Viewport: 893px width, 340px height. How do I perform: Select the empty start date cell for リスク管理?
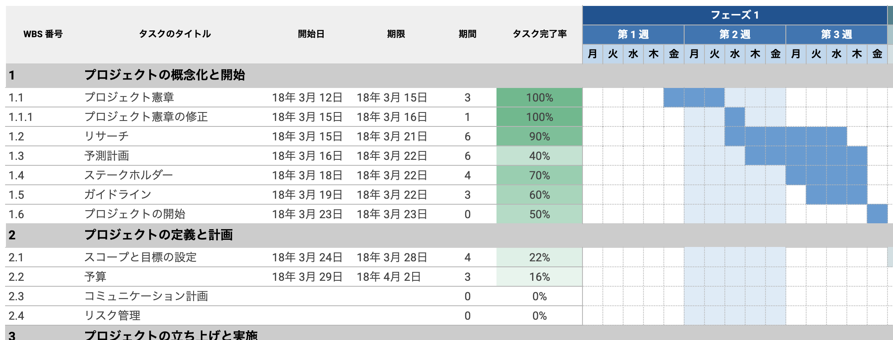tap(307, 316)
